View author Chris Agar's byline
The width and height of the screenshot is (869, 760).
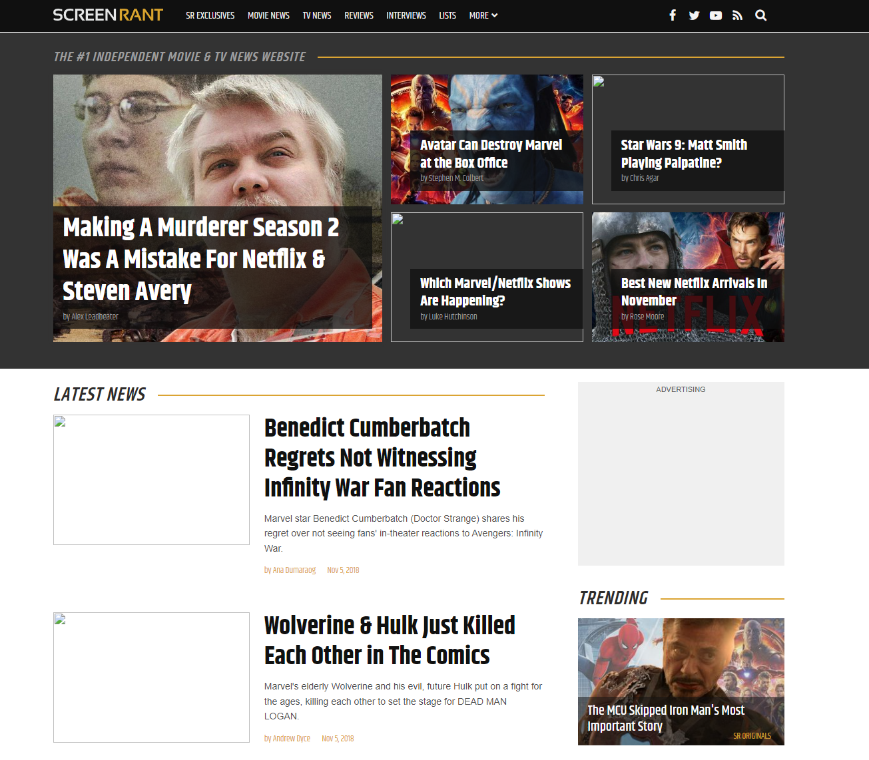click(640, 178)
